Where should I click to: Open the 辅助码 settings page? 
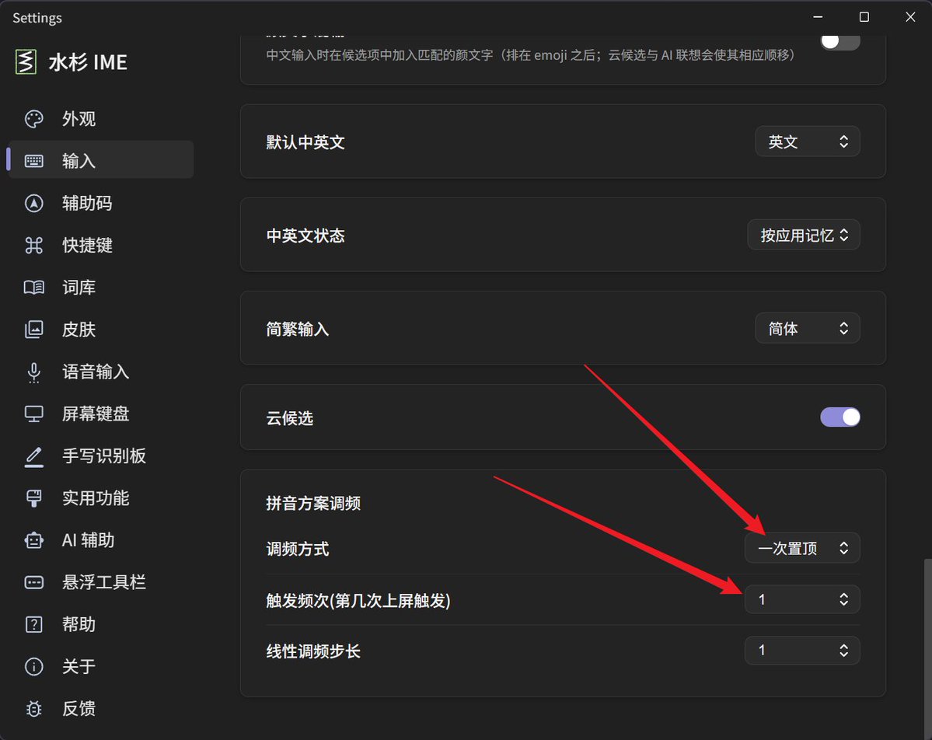coord(100,204)
